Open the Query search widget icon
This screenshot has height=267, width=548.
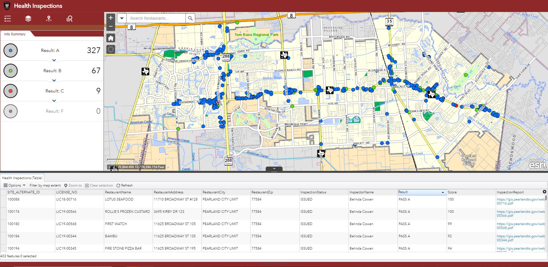[69, 19]
